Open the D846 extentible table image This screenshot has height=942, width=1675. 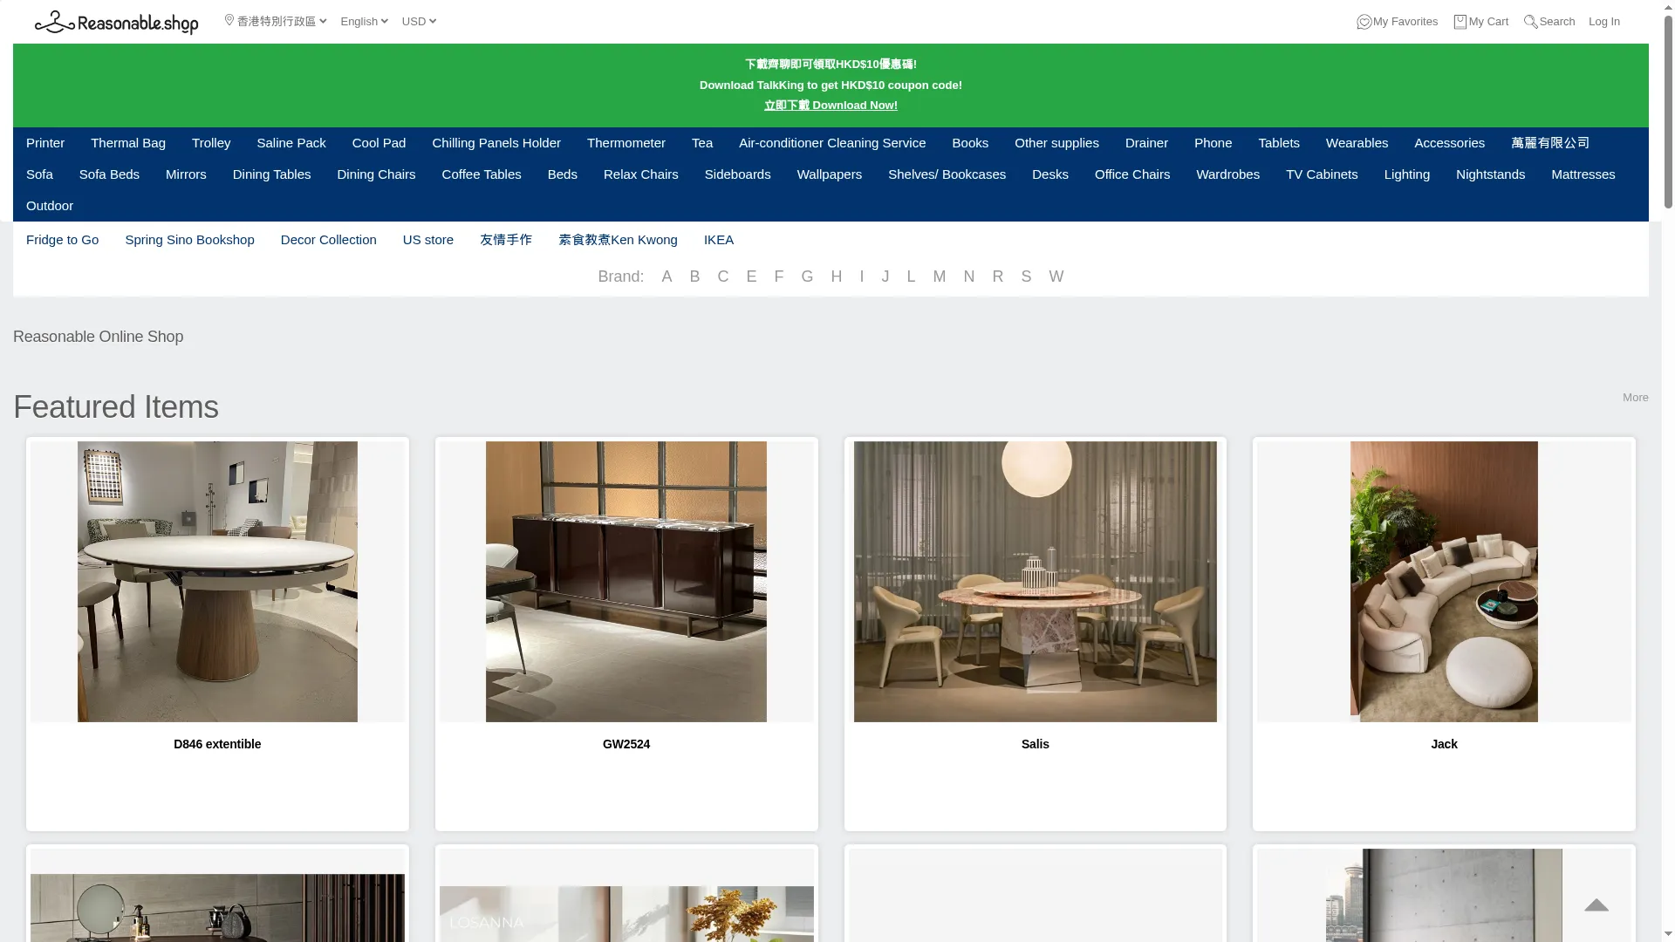click(217, 582)
